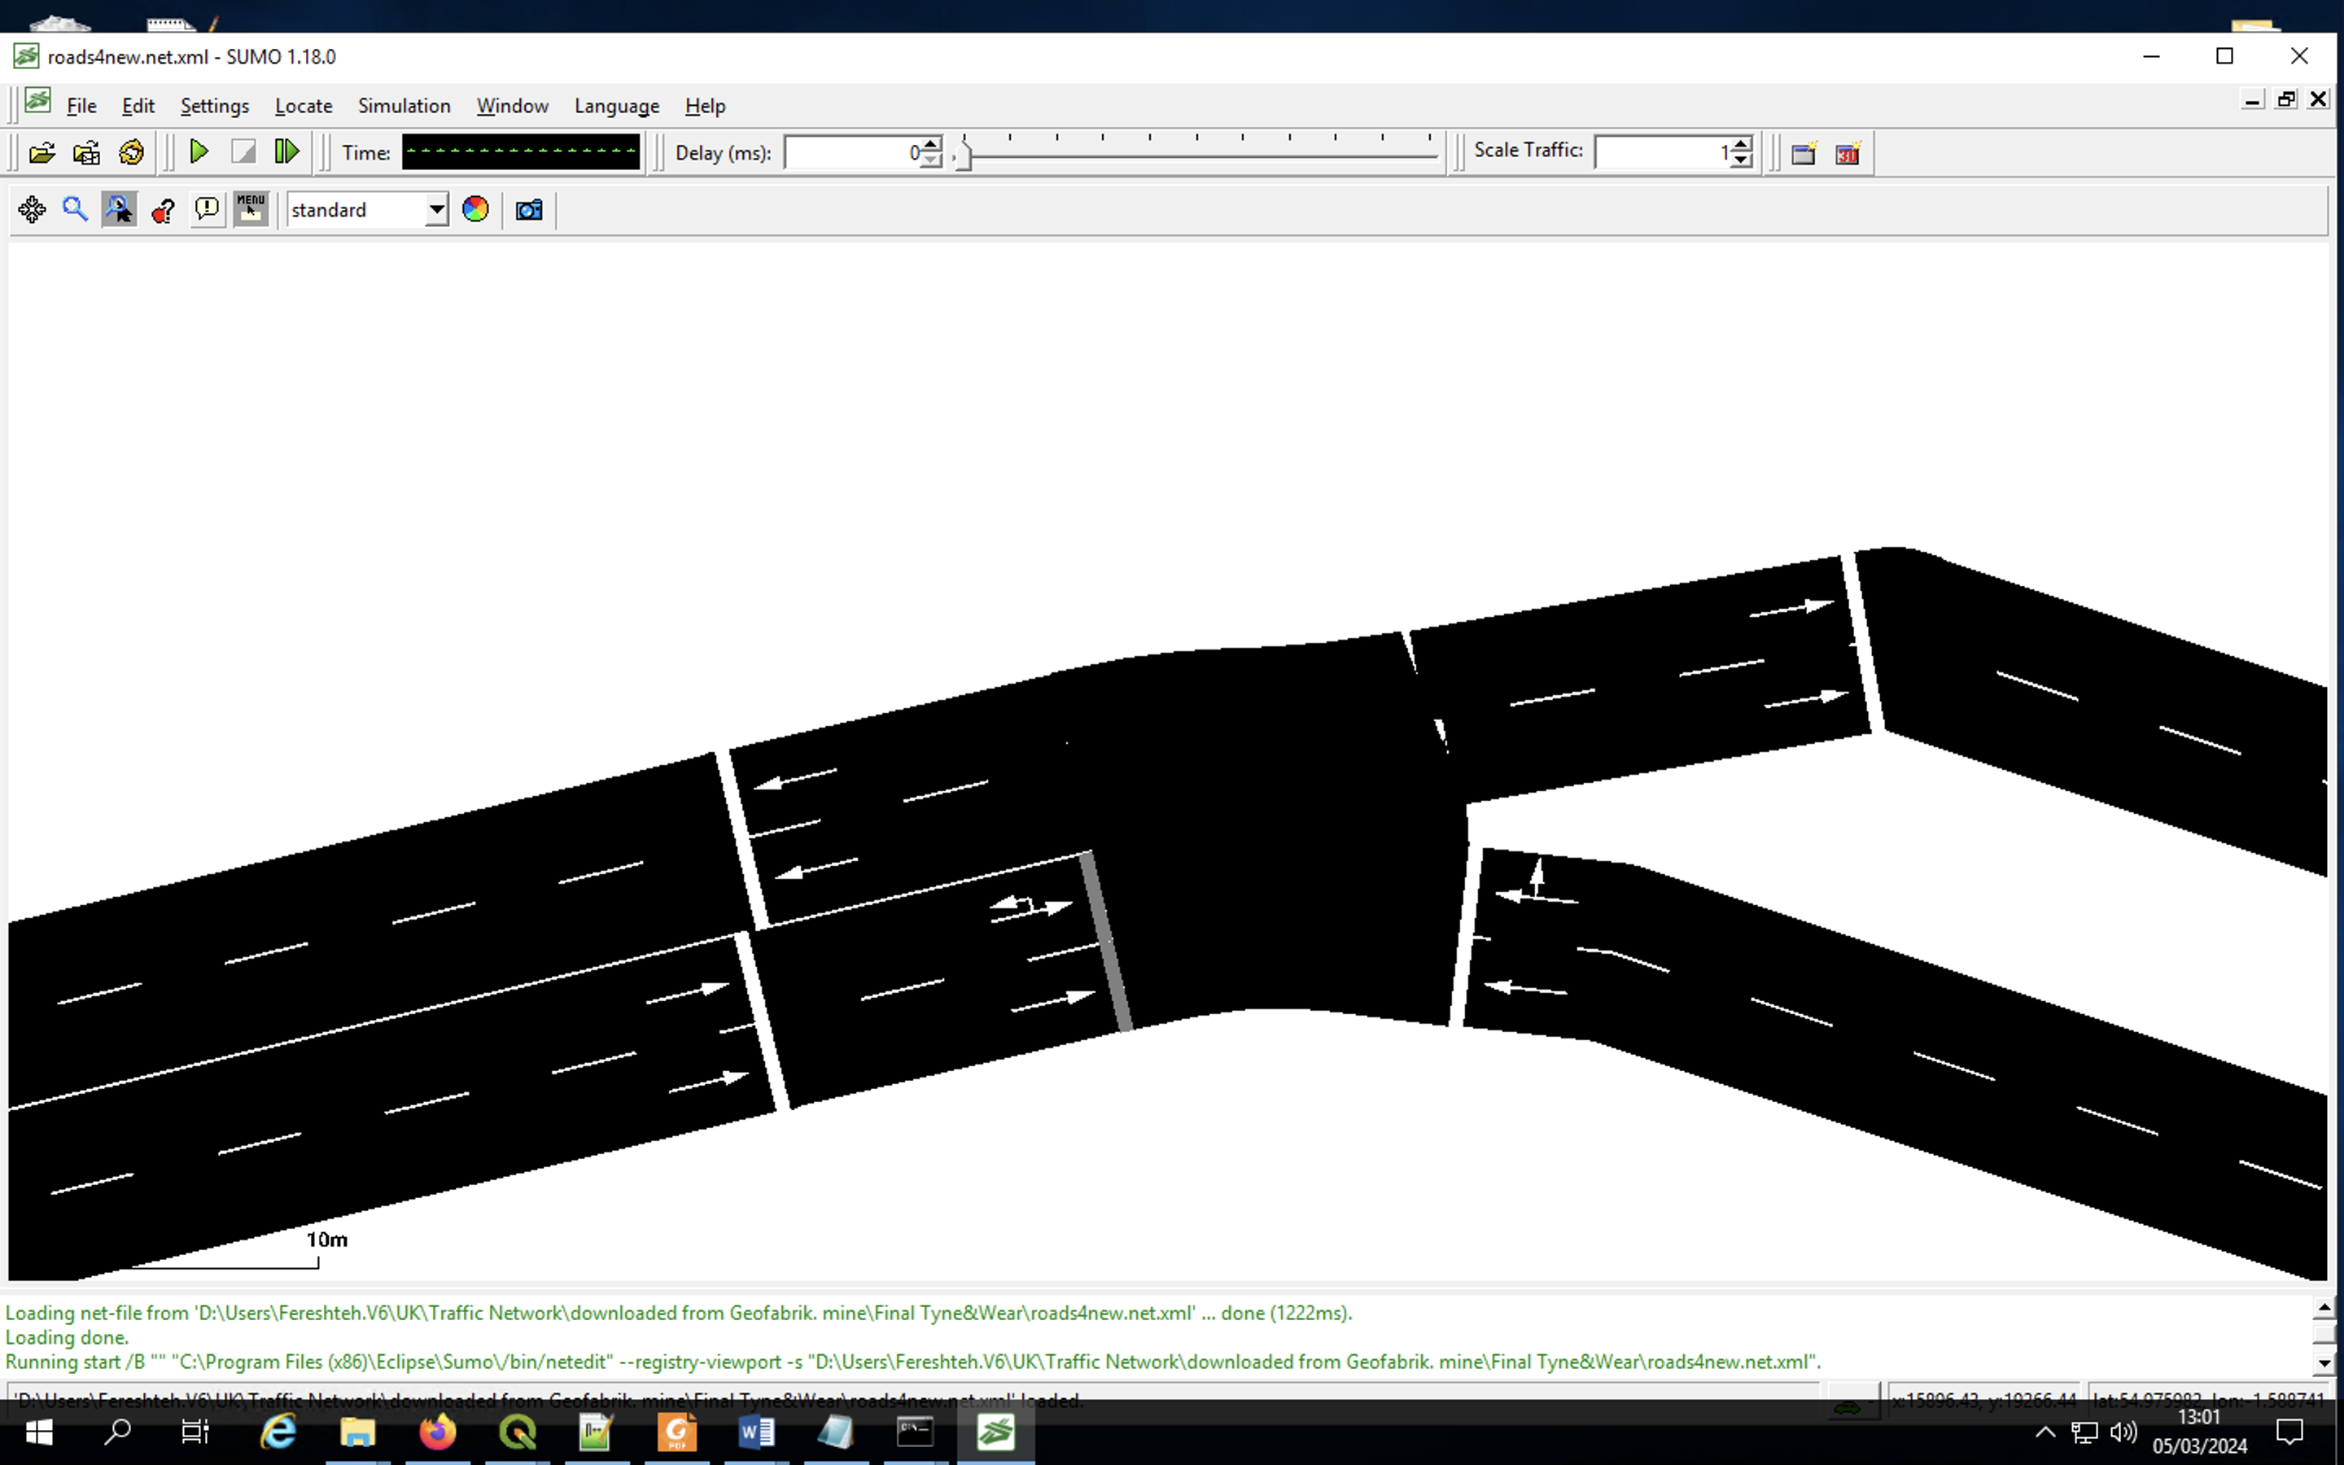Open File Explorer from the taskbar

(357, 1432)
